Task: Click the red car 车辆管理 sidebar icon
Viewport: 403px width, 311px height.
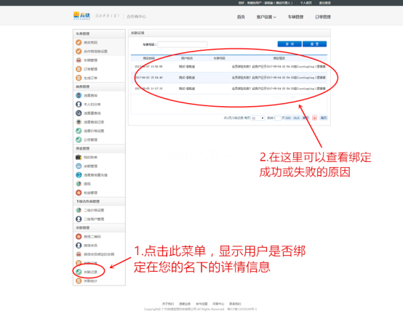Action: click(79, 60)
